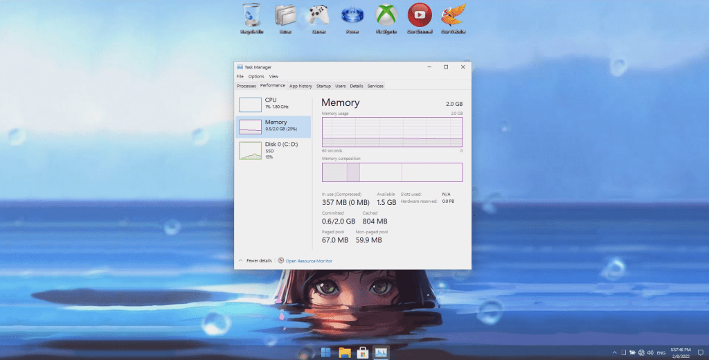Go to the Startup tab

[323, 86]
